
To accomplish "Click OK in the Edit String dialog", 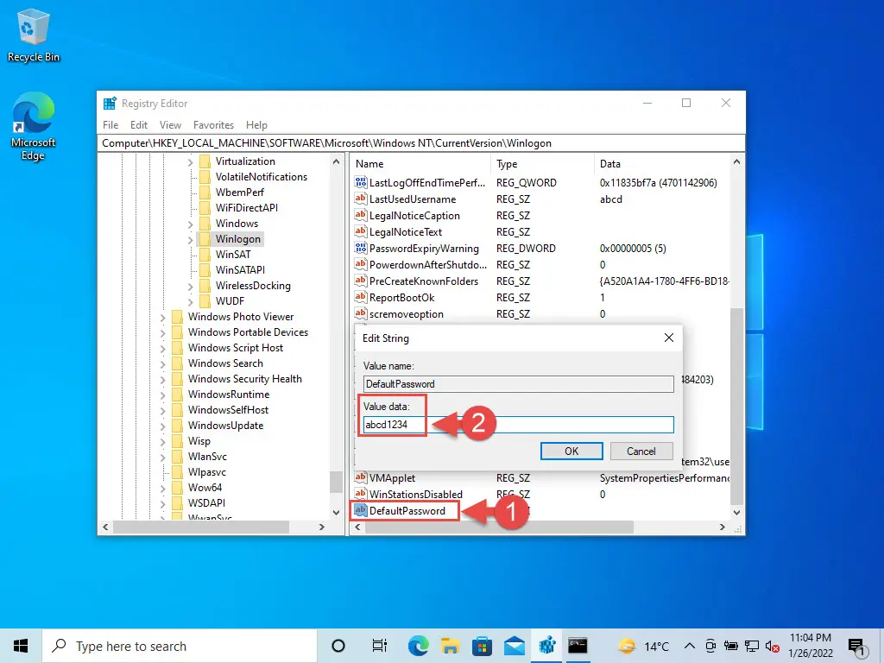I will [x=571, y=451].
